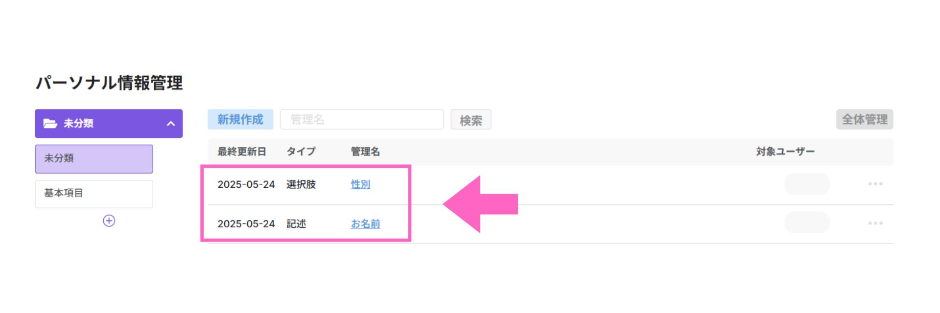Click the 新規作成 button
This screenshot has width=940, height=313.
click(240, 119)
